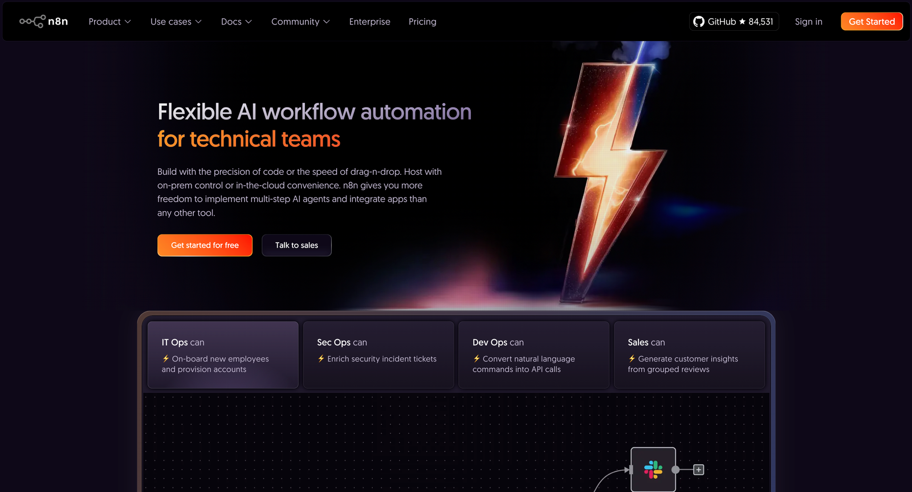Viewport: 912px width, 492px height.
Task: Open GitHub star count 84,531 button
Action: click(734, 22)
